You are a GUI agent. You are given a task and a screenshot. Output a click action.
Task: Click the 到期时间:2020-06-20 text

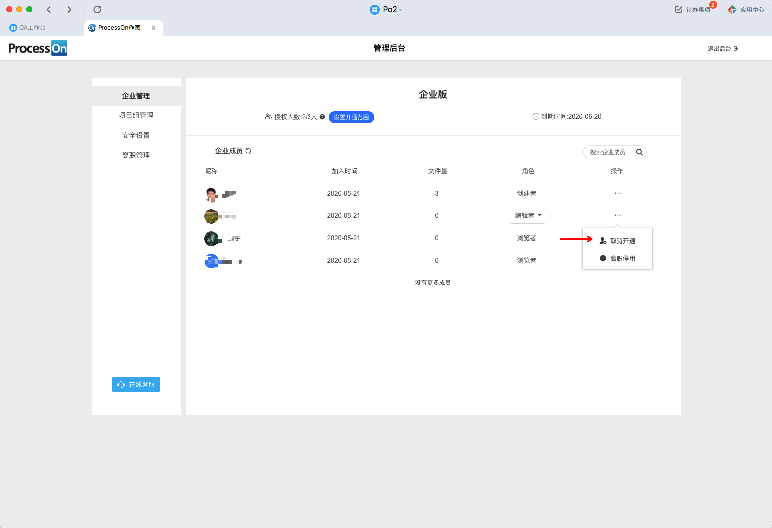click(571, 117)
